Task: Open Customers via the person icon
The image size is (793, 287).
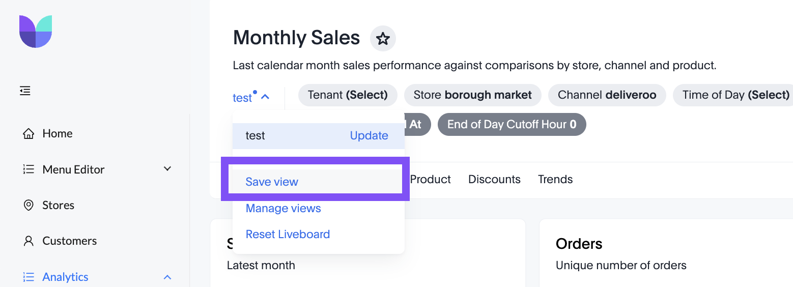Action: [29, 241]
